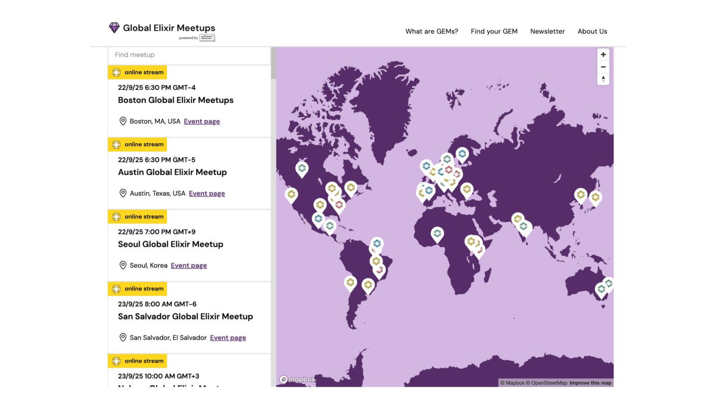This screenshot has width=717, height=403.
Task: Click the online stream badge above Austin meetup
Action: (137, 145)
